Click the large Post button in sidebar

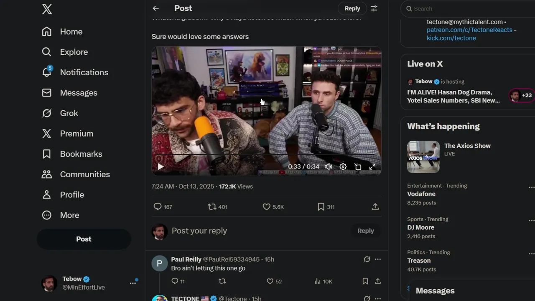[84, 239]
